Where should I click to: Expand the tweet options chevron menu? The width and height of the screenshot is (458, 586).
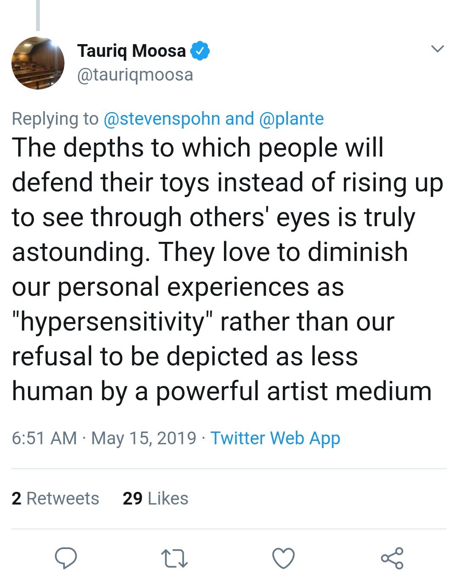tap(437, 49)
